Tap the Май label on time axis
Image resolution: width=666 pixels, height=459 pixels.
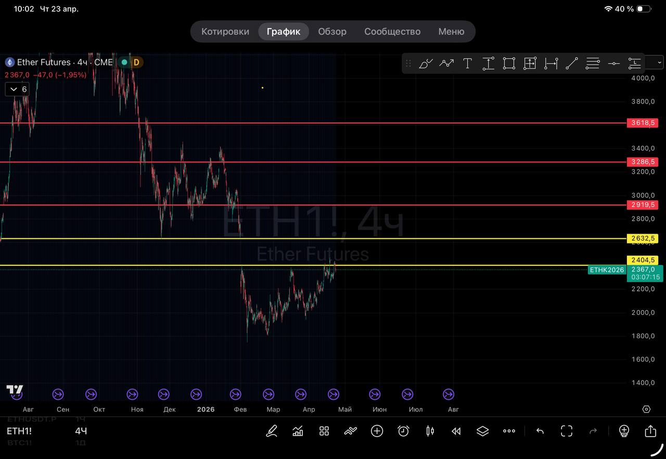[x=345, y=410]
